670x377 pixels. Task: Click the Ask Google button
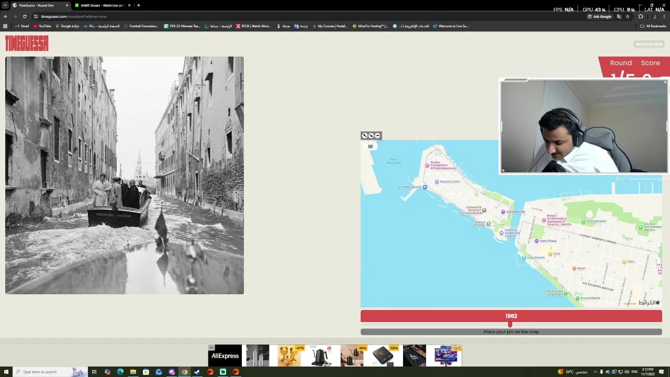[600, 16]
